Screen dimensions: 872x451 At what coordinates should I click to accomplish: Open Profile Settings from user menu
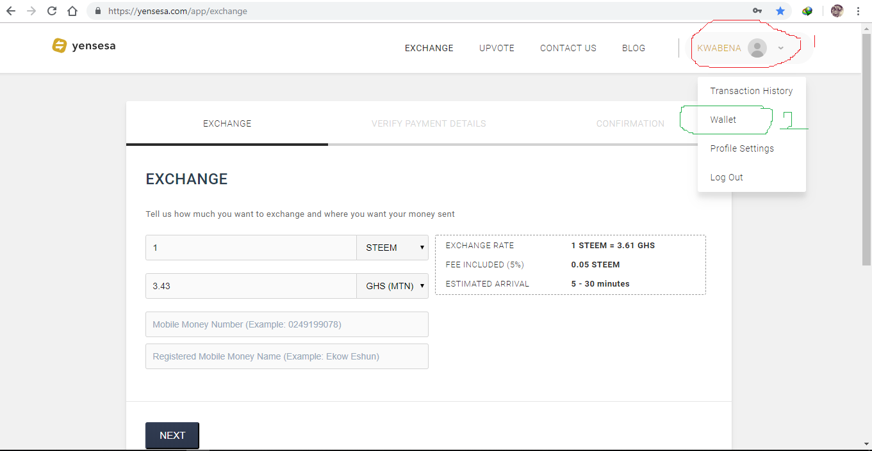[752, 148]
